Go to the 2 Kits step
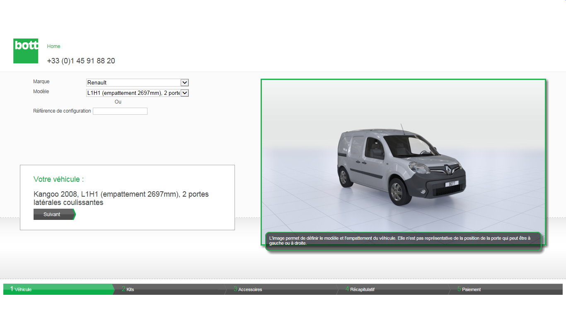 171,289
